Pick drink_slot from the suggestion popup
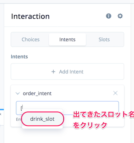134x143 pixels. 43,119
